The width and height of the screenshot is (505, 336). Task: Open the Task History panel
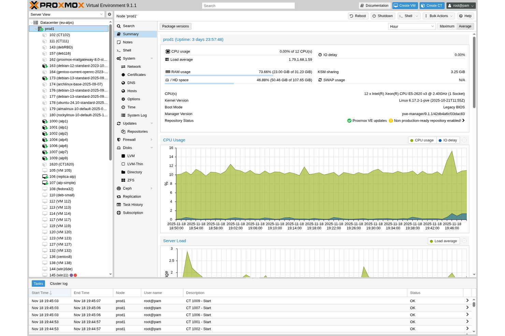(x=118, y=205)
